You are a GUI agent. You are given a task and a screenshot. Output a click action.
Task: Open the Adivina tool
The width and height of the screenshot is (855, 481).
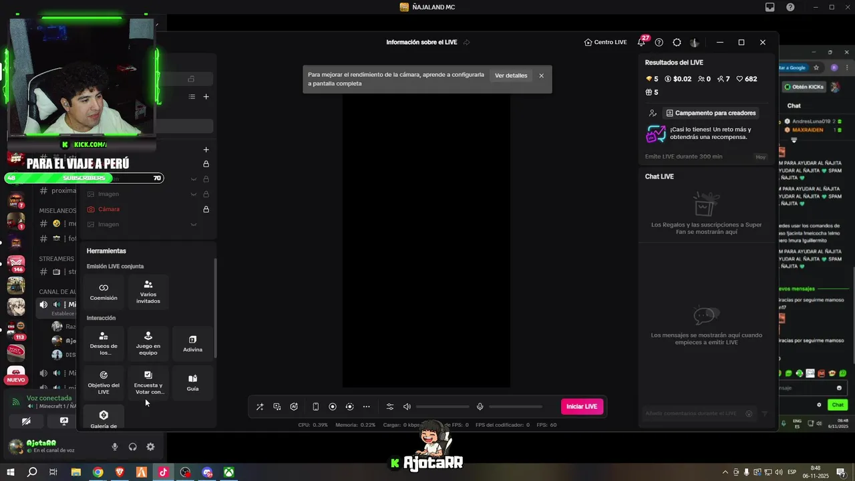tap(192, 343)
